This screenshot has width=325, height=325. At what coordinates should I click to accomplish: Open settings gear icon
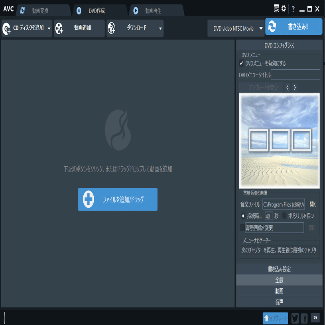tap(284, 8)
